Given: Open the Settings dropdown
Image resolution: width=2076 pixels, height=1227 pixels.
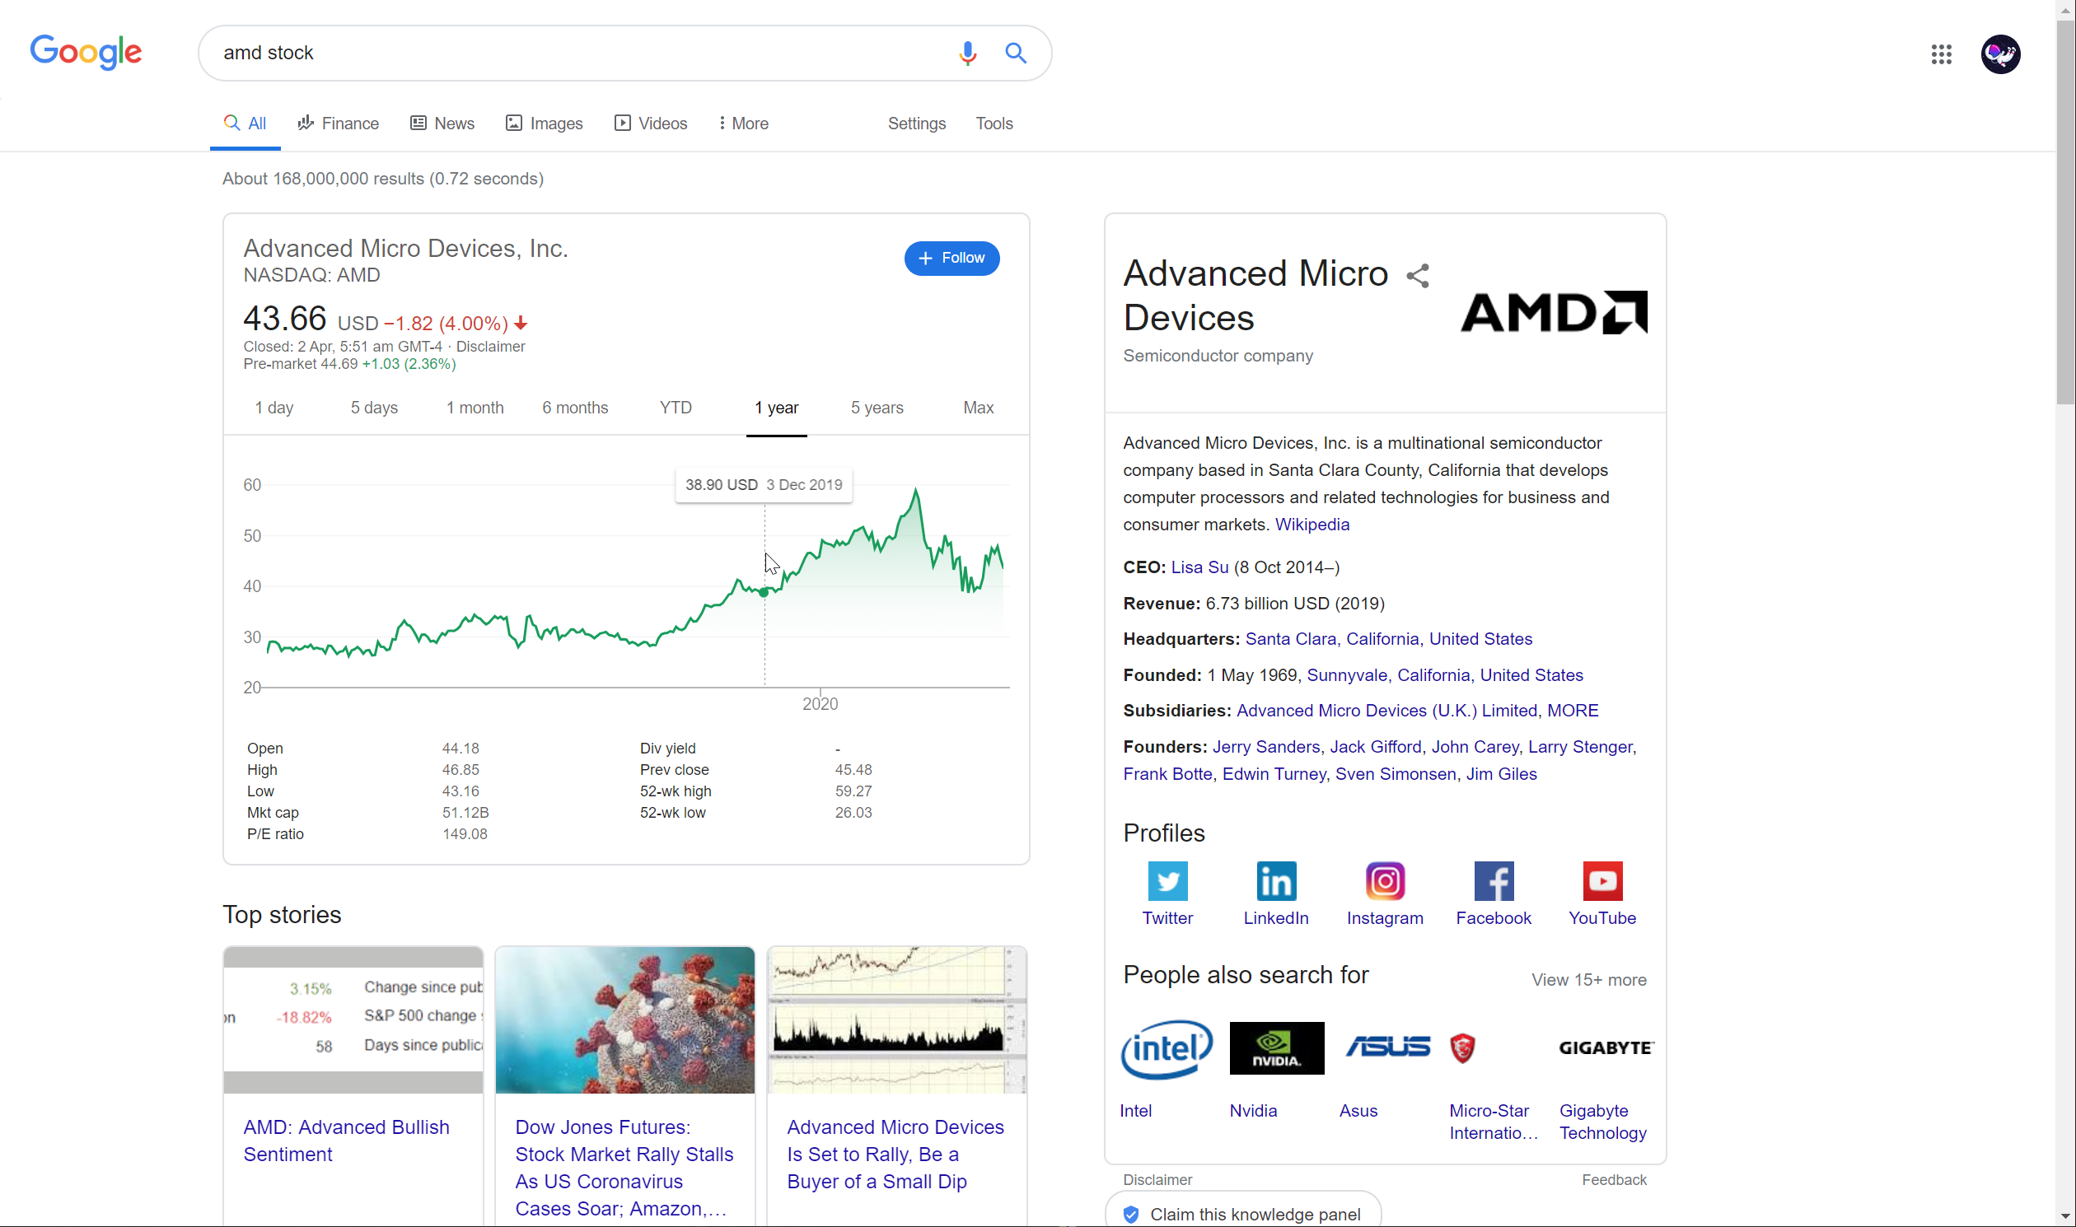Looking at the screenshot, I should [x=916, y=124].
